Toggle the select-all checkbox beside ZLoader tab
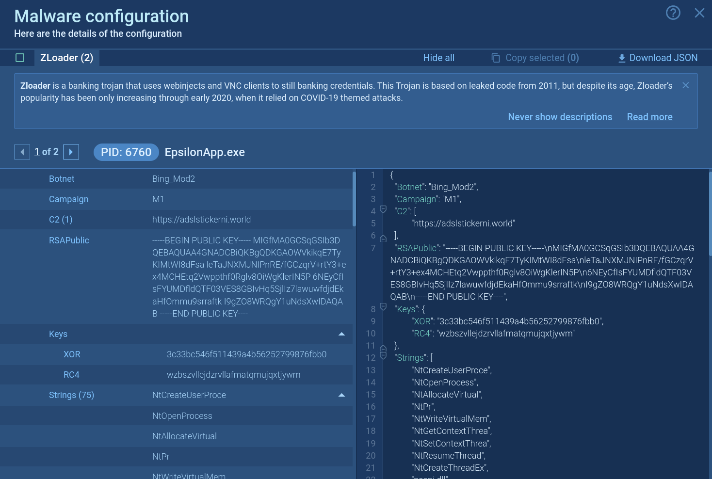 tap(20, 58)
